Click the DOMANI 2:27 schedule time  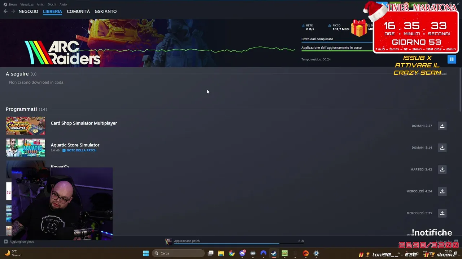pos(422,126)
